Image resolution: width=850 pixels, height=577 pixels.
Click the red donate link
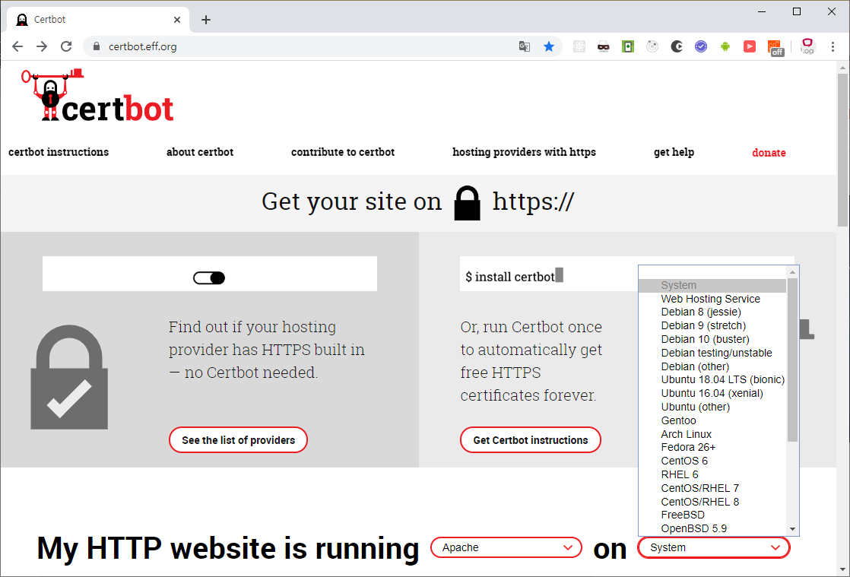pyautogui.click(x=769, y=153)
